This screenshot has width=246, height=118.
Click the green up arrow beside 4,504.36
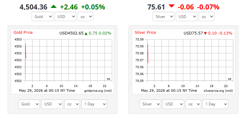[x=54, y=7]
